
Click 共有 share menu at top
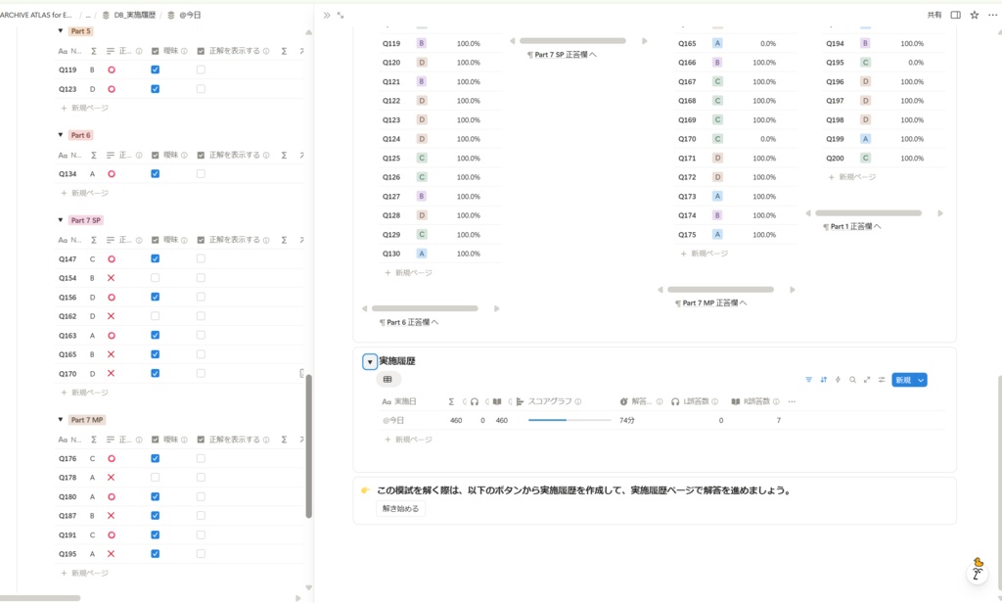tap(934, 15)
